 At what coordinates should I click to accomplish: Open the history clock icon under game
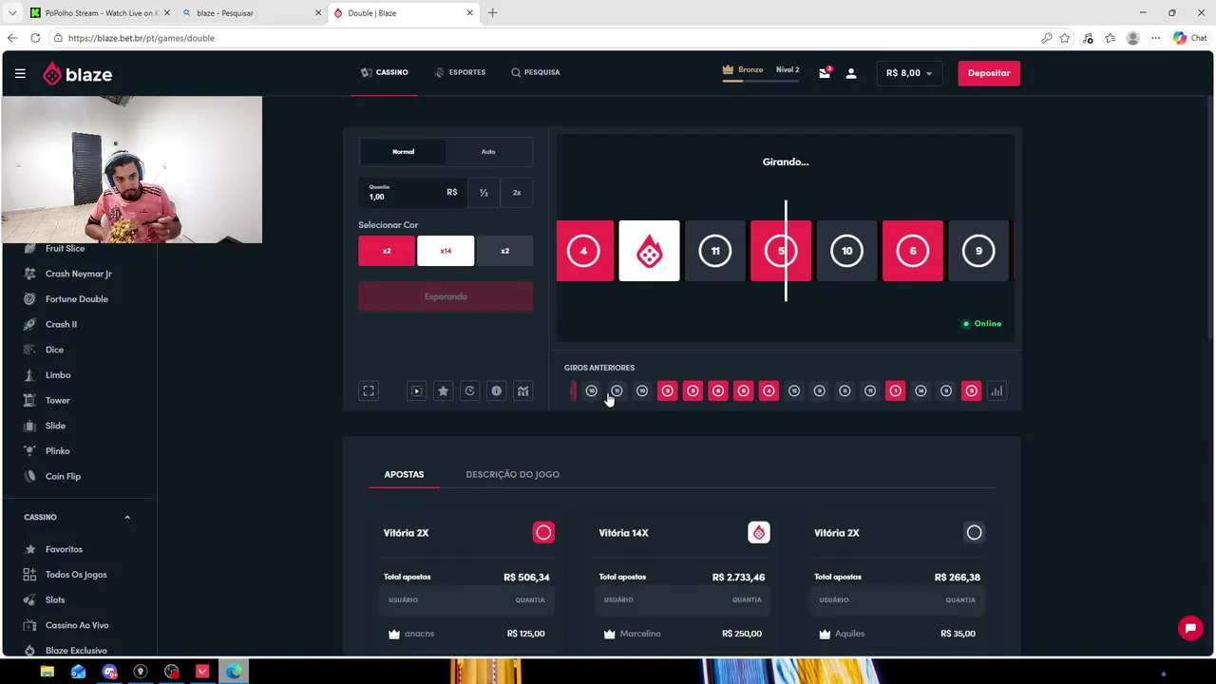click(x=469, y=390)
